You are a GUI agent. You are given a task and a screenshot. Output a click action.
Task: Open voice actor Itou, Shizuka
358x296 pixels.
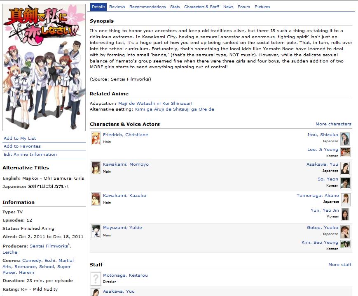323,135
